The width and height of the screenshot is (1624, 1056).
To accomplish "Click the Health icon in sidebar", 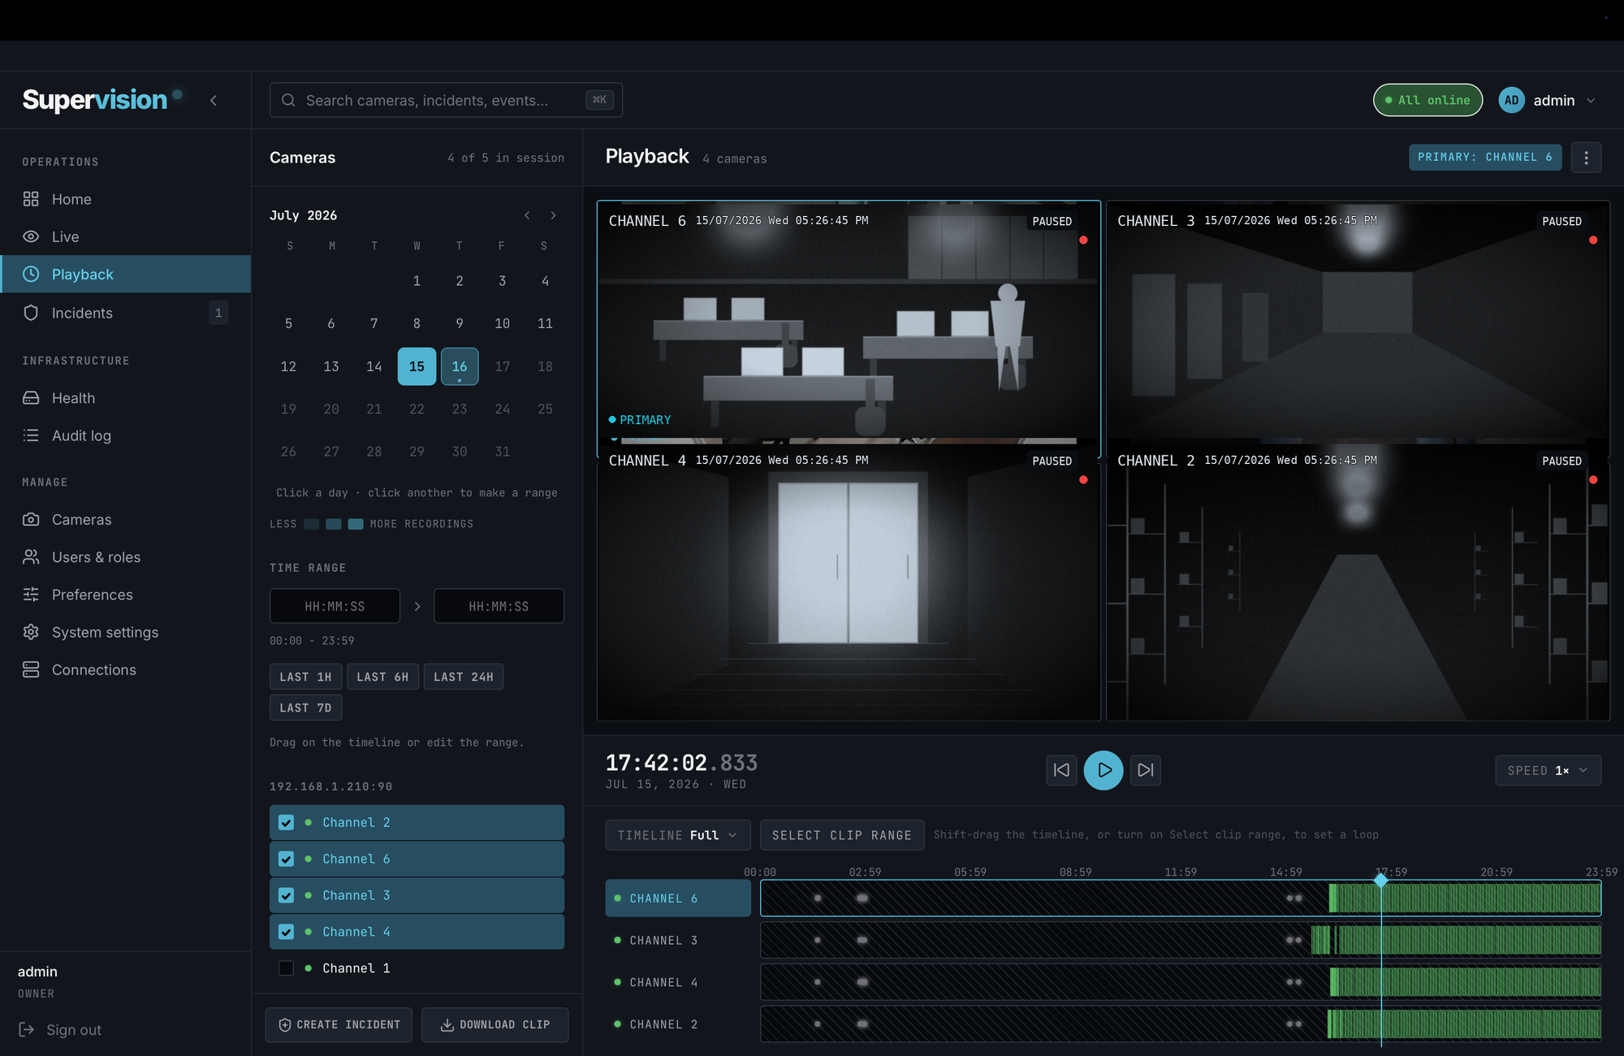I will tap(31, 398).
